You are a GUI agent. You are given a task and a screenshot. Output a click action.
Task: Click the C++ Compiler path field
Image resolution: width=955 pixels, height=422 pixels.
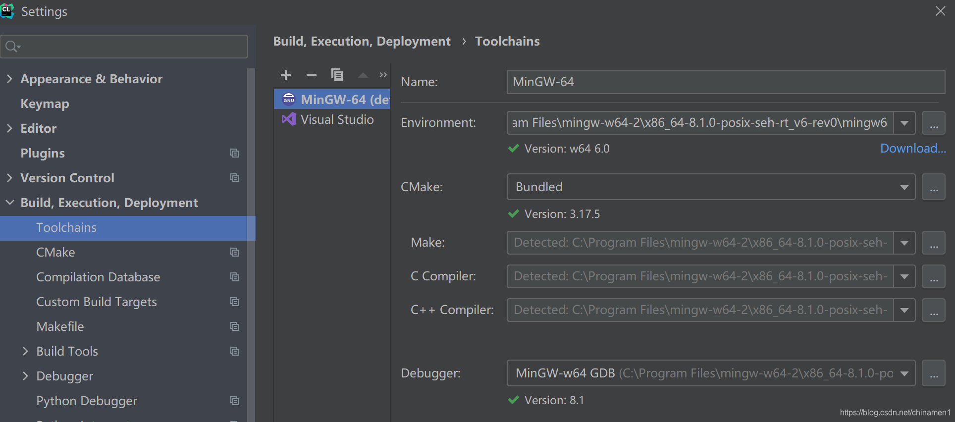pos(700,310)
